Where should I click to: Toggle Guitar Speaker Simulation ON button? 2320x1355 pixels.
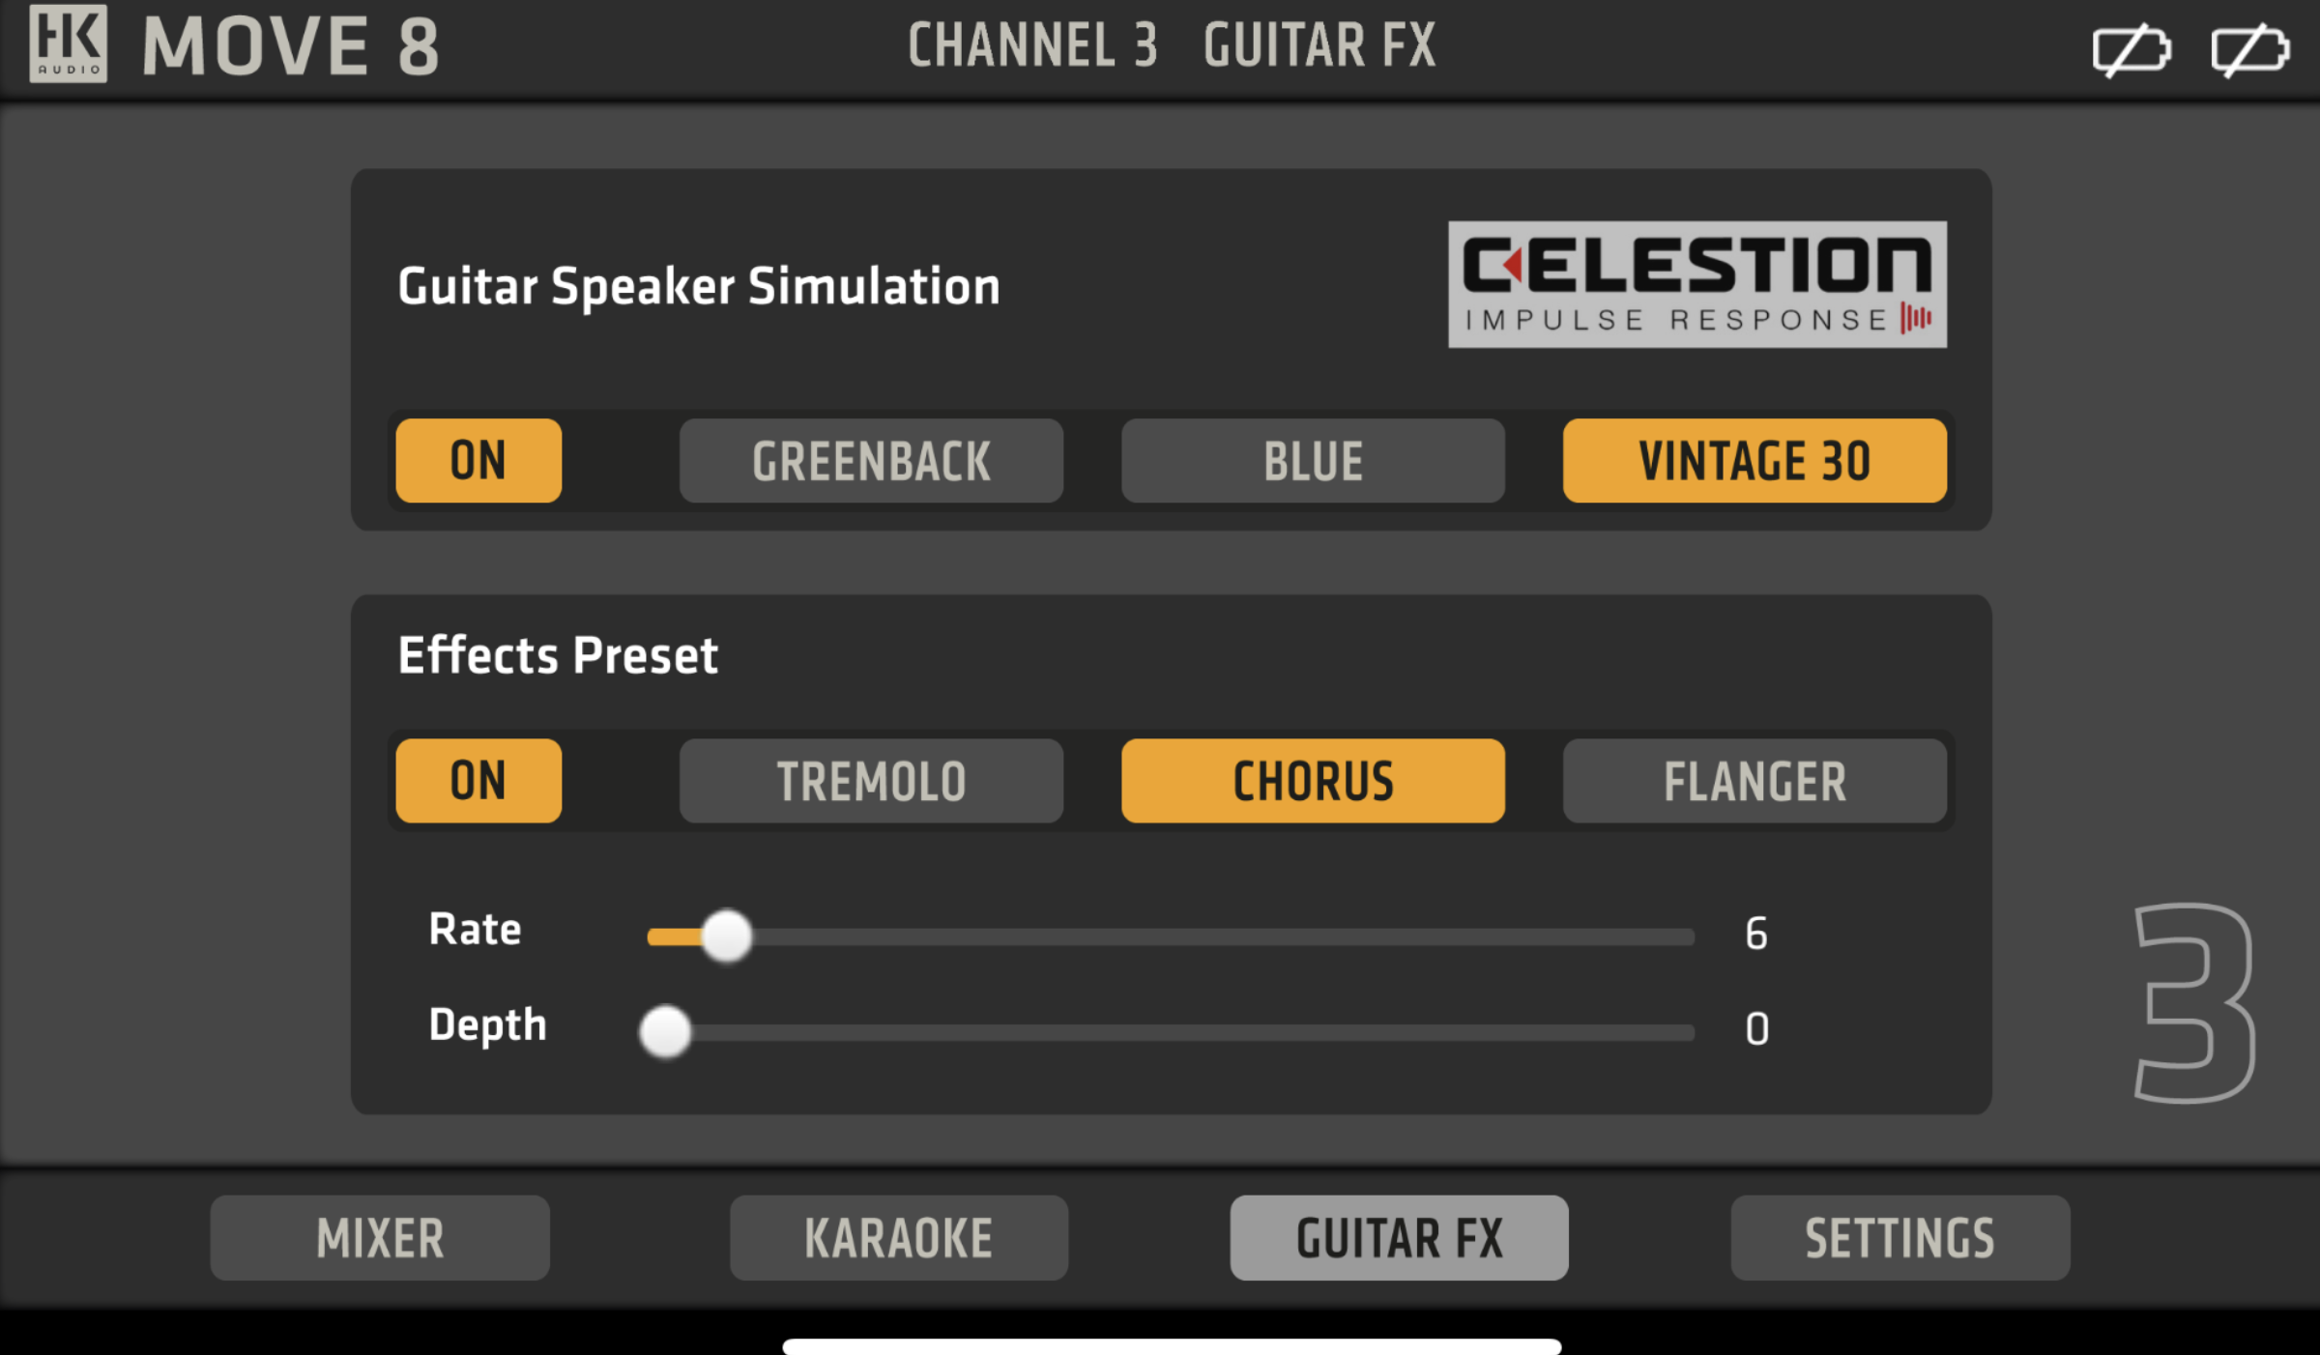(x=478, y=460)
